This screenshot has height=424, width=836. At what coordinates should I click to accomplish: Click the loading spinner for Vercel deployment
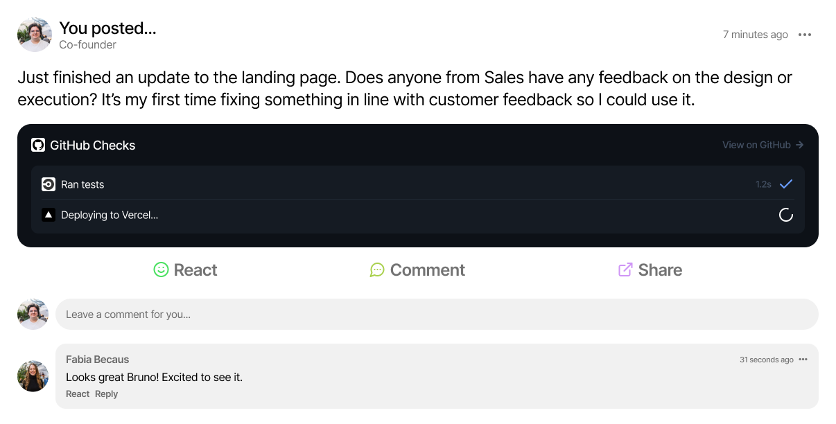click(786, 215)
